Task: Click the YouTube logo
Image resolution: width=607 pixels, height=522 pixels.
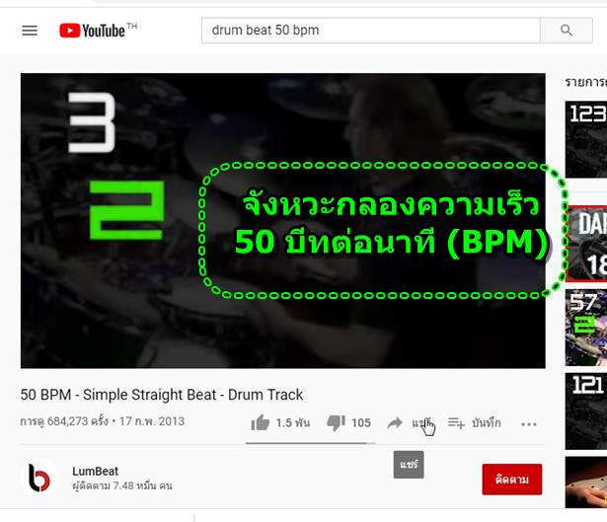Action: [x=99, y=31]
